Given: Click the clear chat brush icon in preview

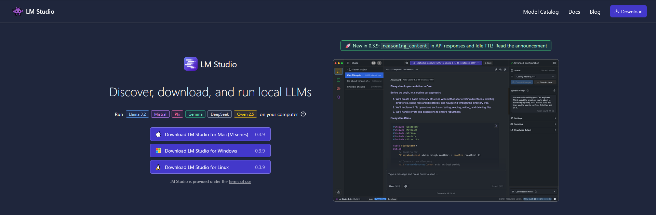Looking at the screenshot, I should (x=496, y=69).
